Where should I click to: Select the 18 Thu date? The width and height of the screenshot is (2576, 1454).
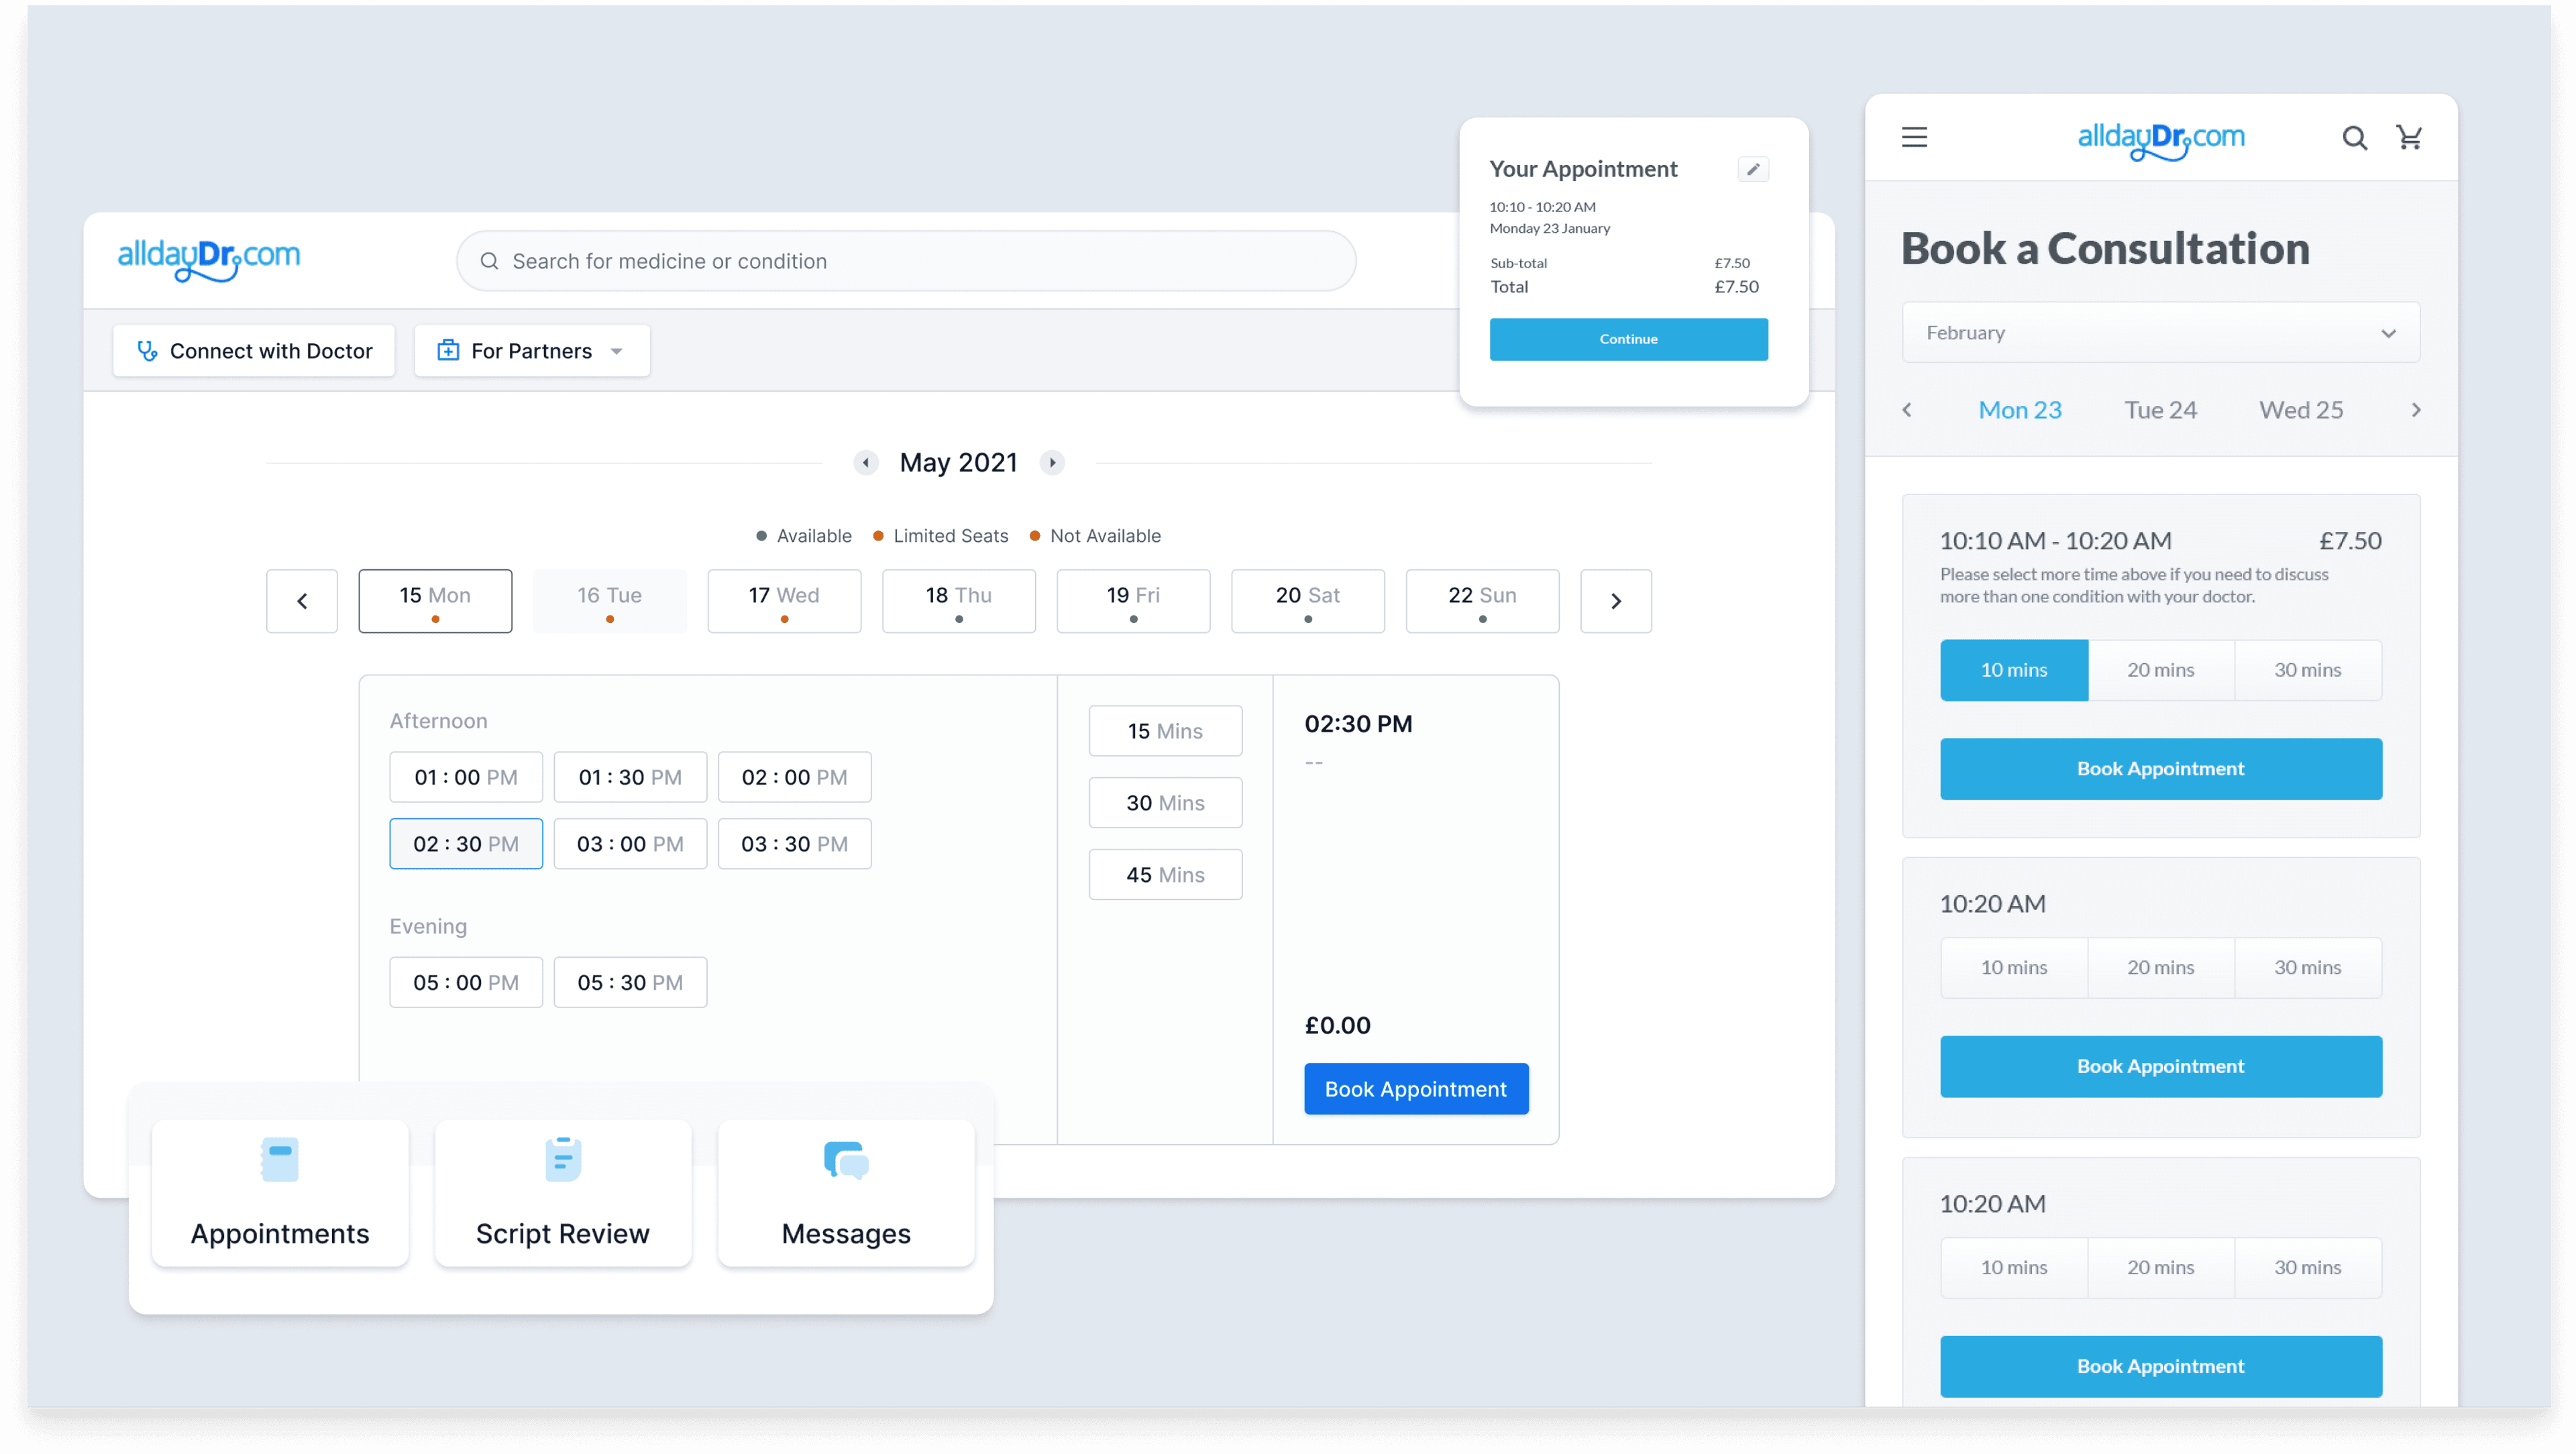959,601
